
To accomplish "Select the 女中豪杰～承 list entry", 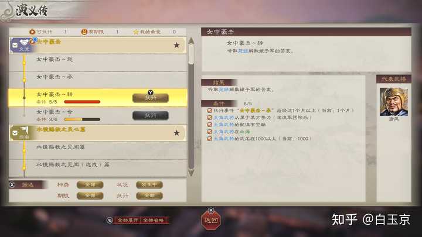I will (98, 80).
